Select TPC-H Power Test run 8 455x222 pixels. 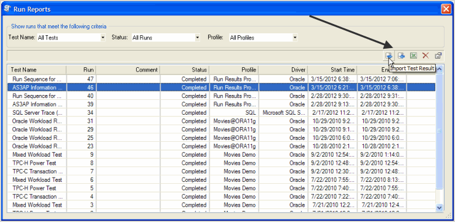point(222,163)
